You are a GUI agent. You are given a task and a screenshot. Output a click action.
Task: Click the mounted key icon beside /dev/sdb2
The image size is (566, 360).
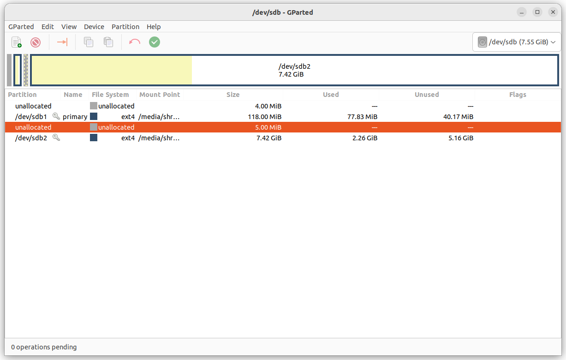pos(56,138)
